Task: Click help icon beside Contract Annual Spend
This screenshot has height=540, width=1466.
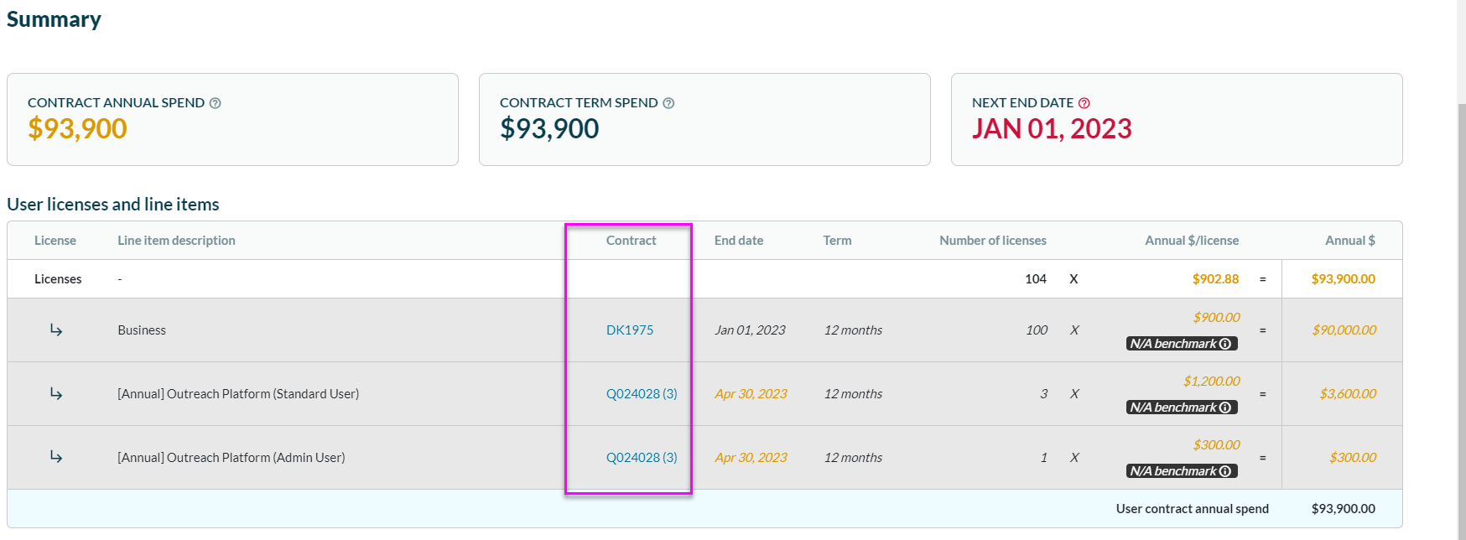Action: tap(216, 103)
